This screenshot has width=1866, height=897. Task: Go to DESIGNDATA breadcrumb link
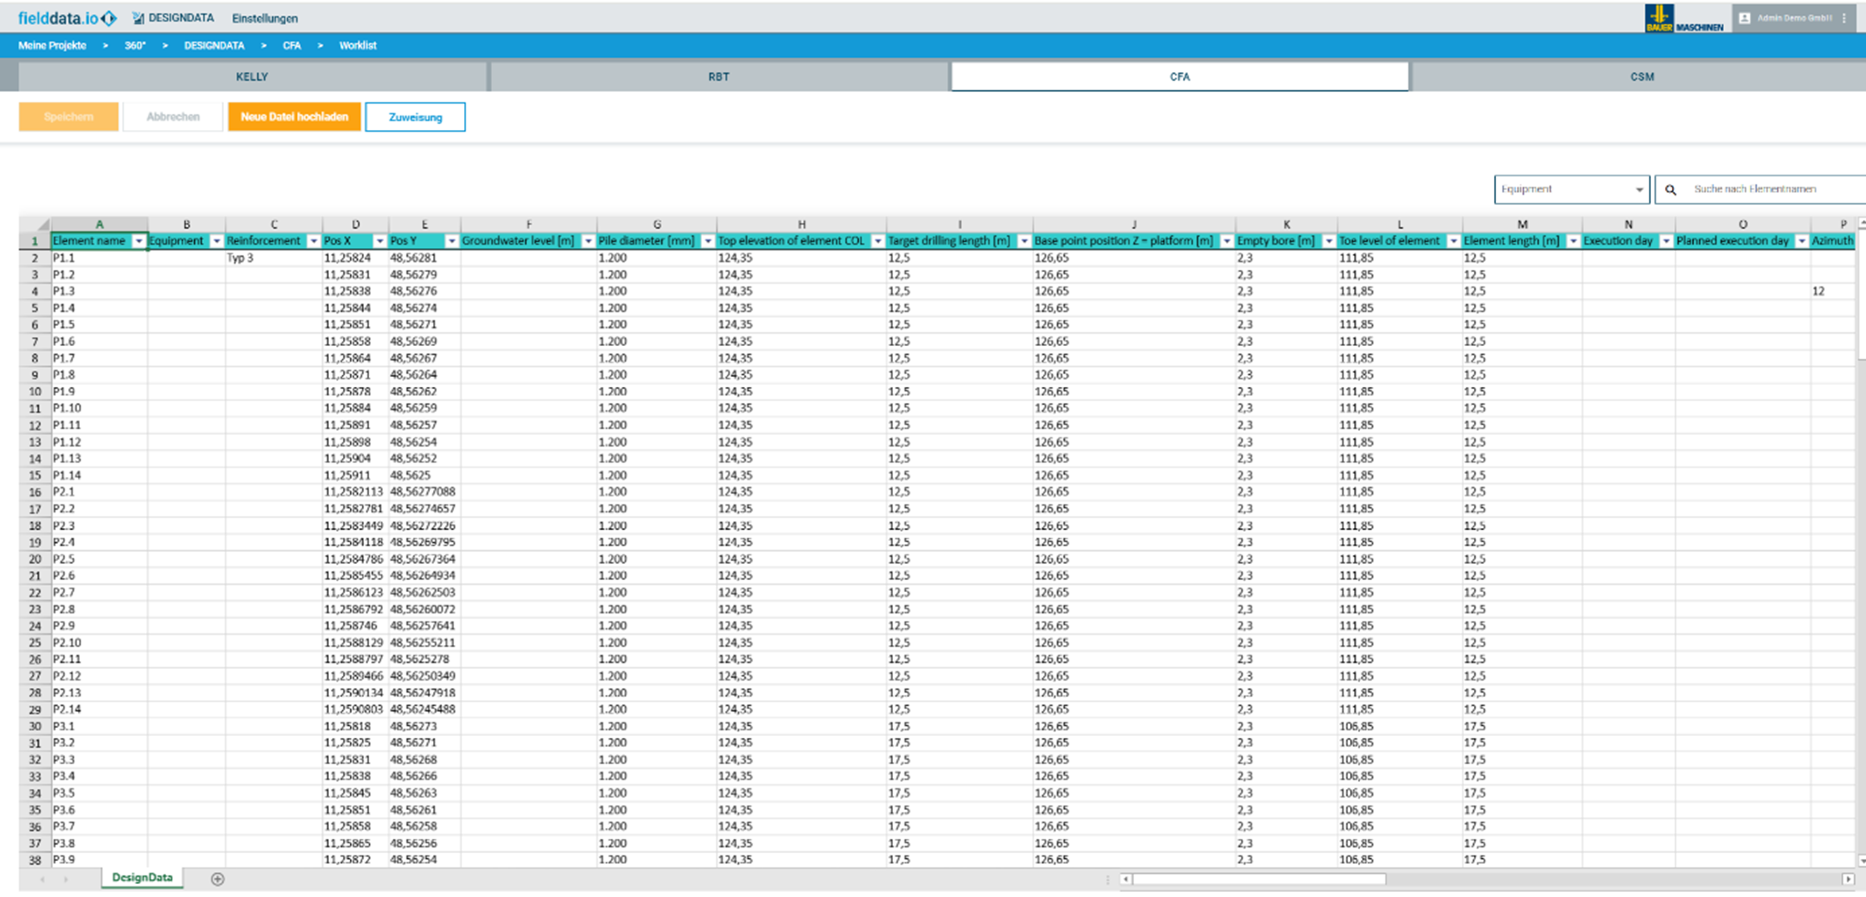point(214,45)
